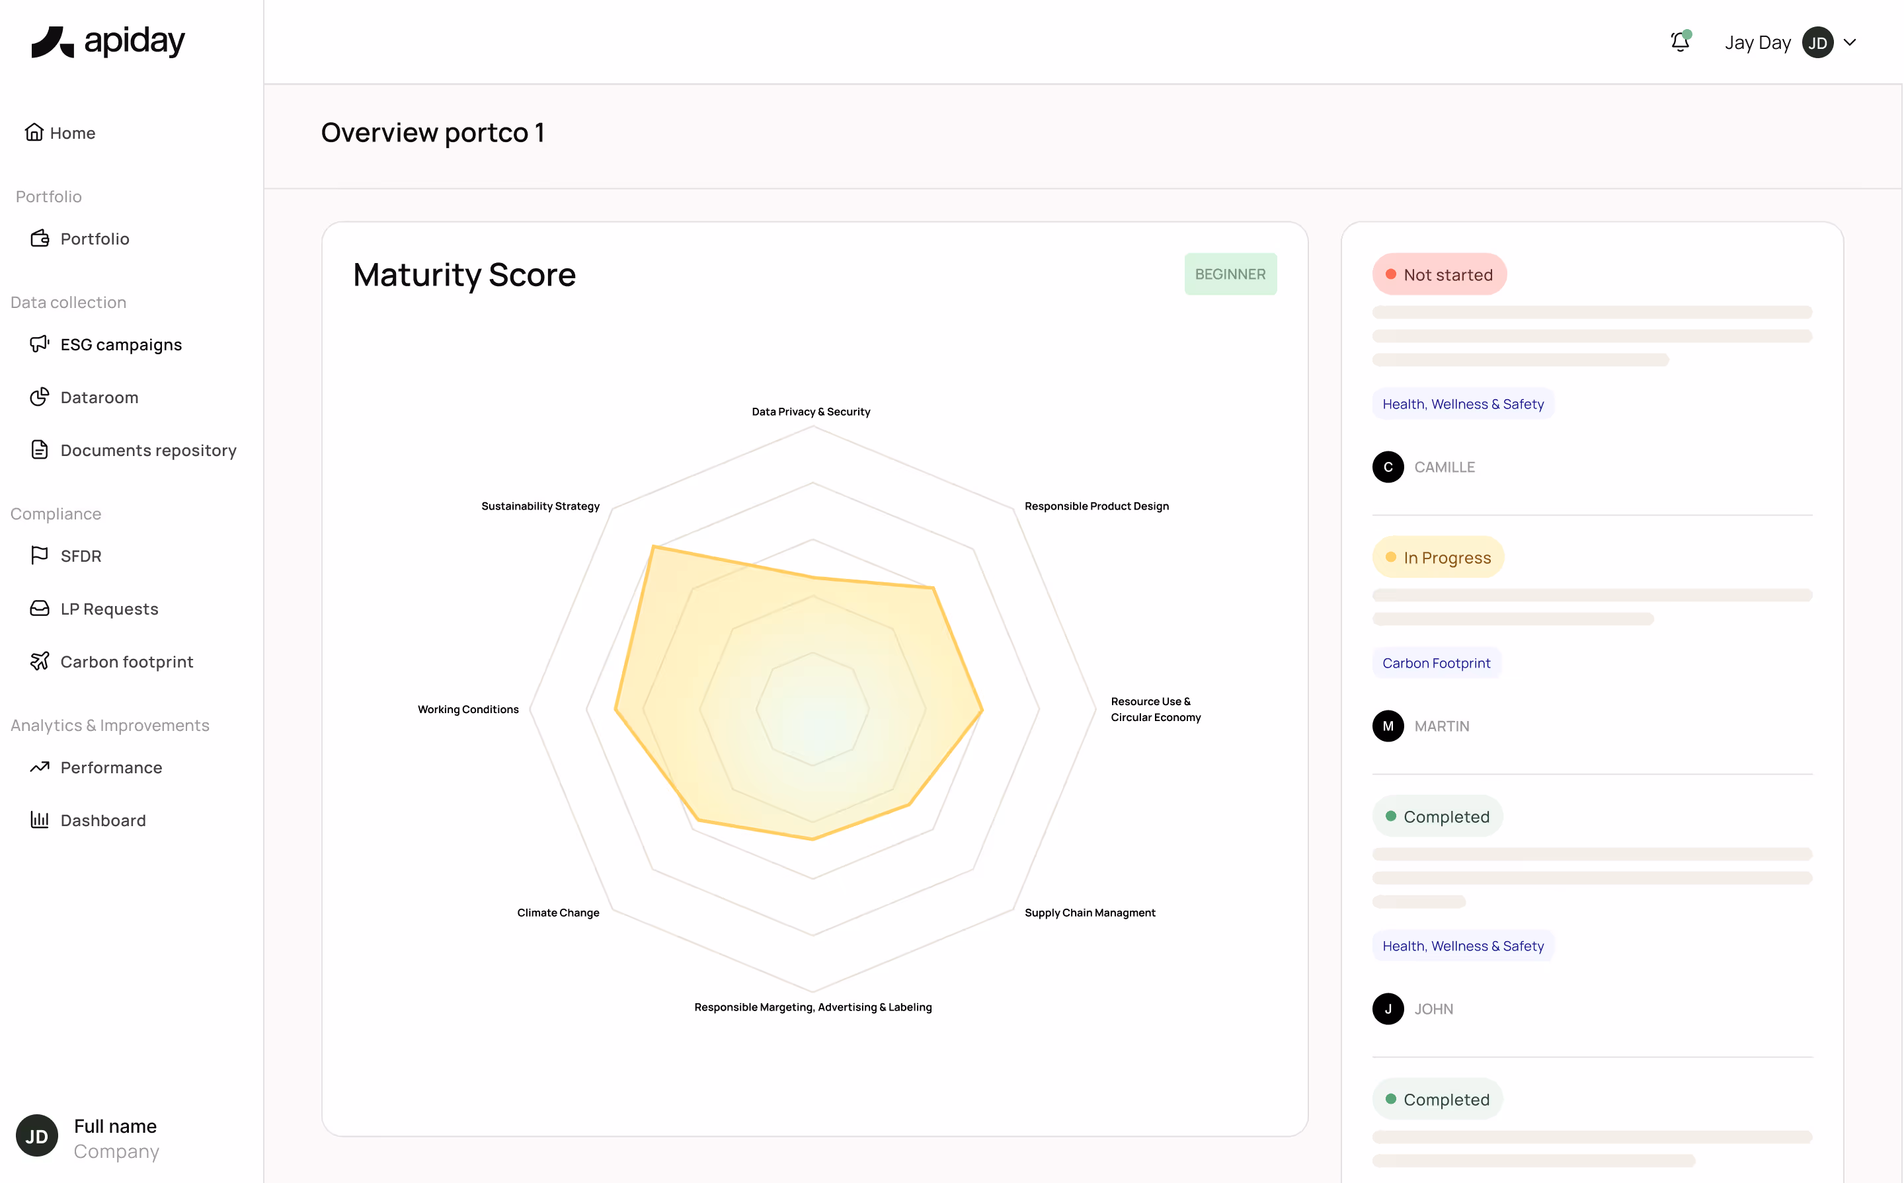Viewport: 1904px width, 1183px height.
Task: Click the SFDR flag icon
Action: [x=39, y=556]
